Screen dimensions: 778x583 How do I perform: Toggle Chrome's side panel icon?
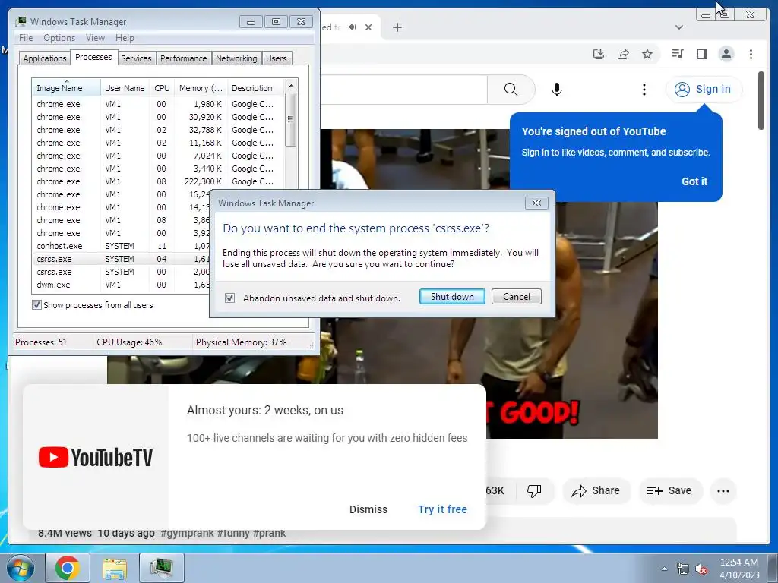tap(701, 54)
